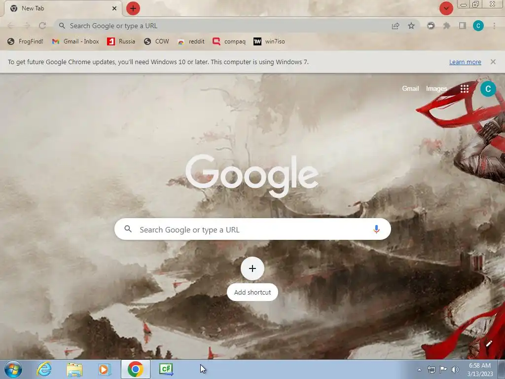Viewport: 505px width, 379px height.
Task: Share this page icon in address bar
Action: (396, 26)
